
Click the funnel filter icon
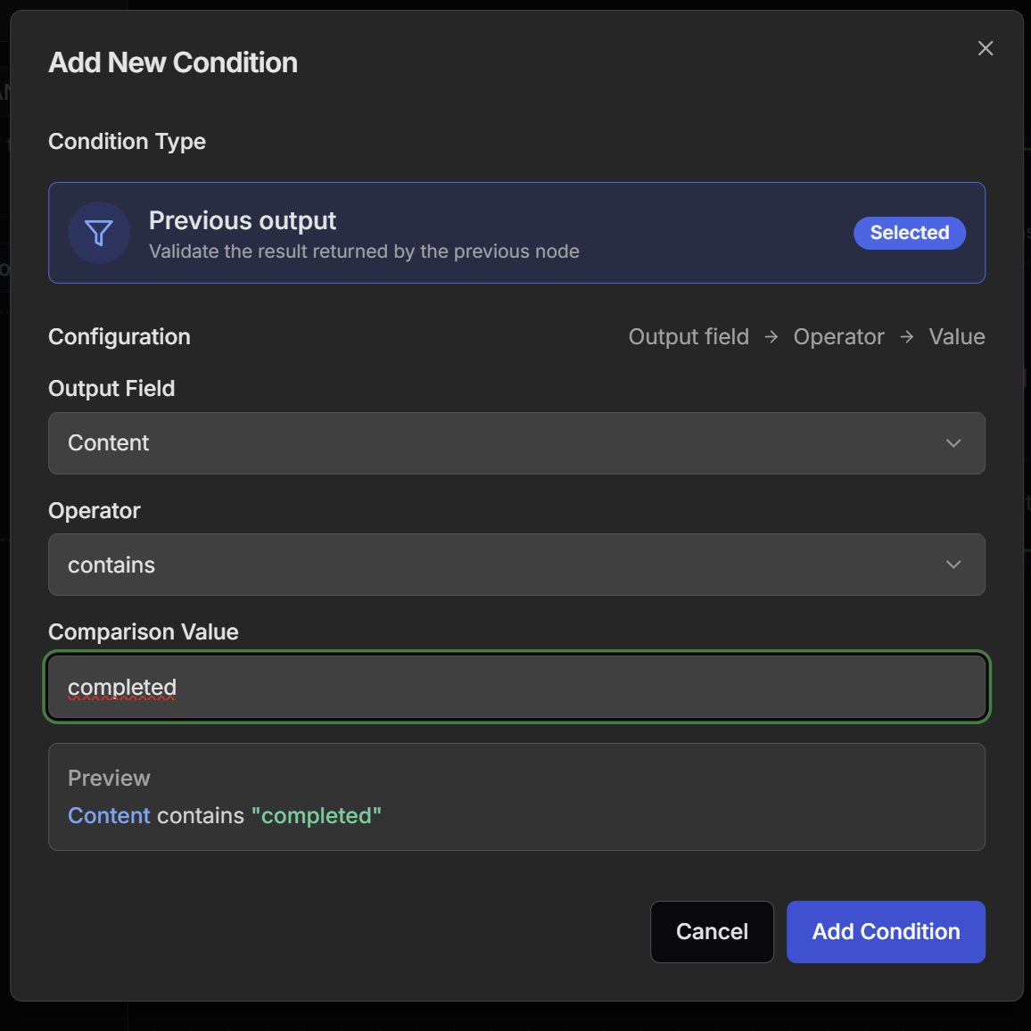coord(98,233)
